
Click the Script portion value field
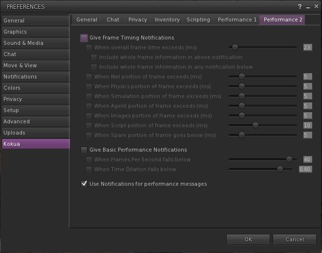click(x=307, y=125)
